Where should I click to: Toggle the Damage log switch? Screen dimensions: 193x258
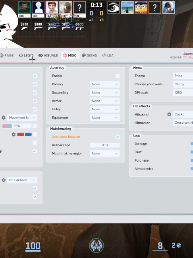[192, 144]
